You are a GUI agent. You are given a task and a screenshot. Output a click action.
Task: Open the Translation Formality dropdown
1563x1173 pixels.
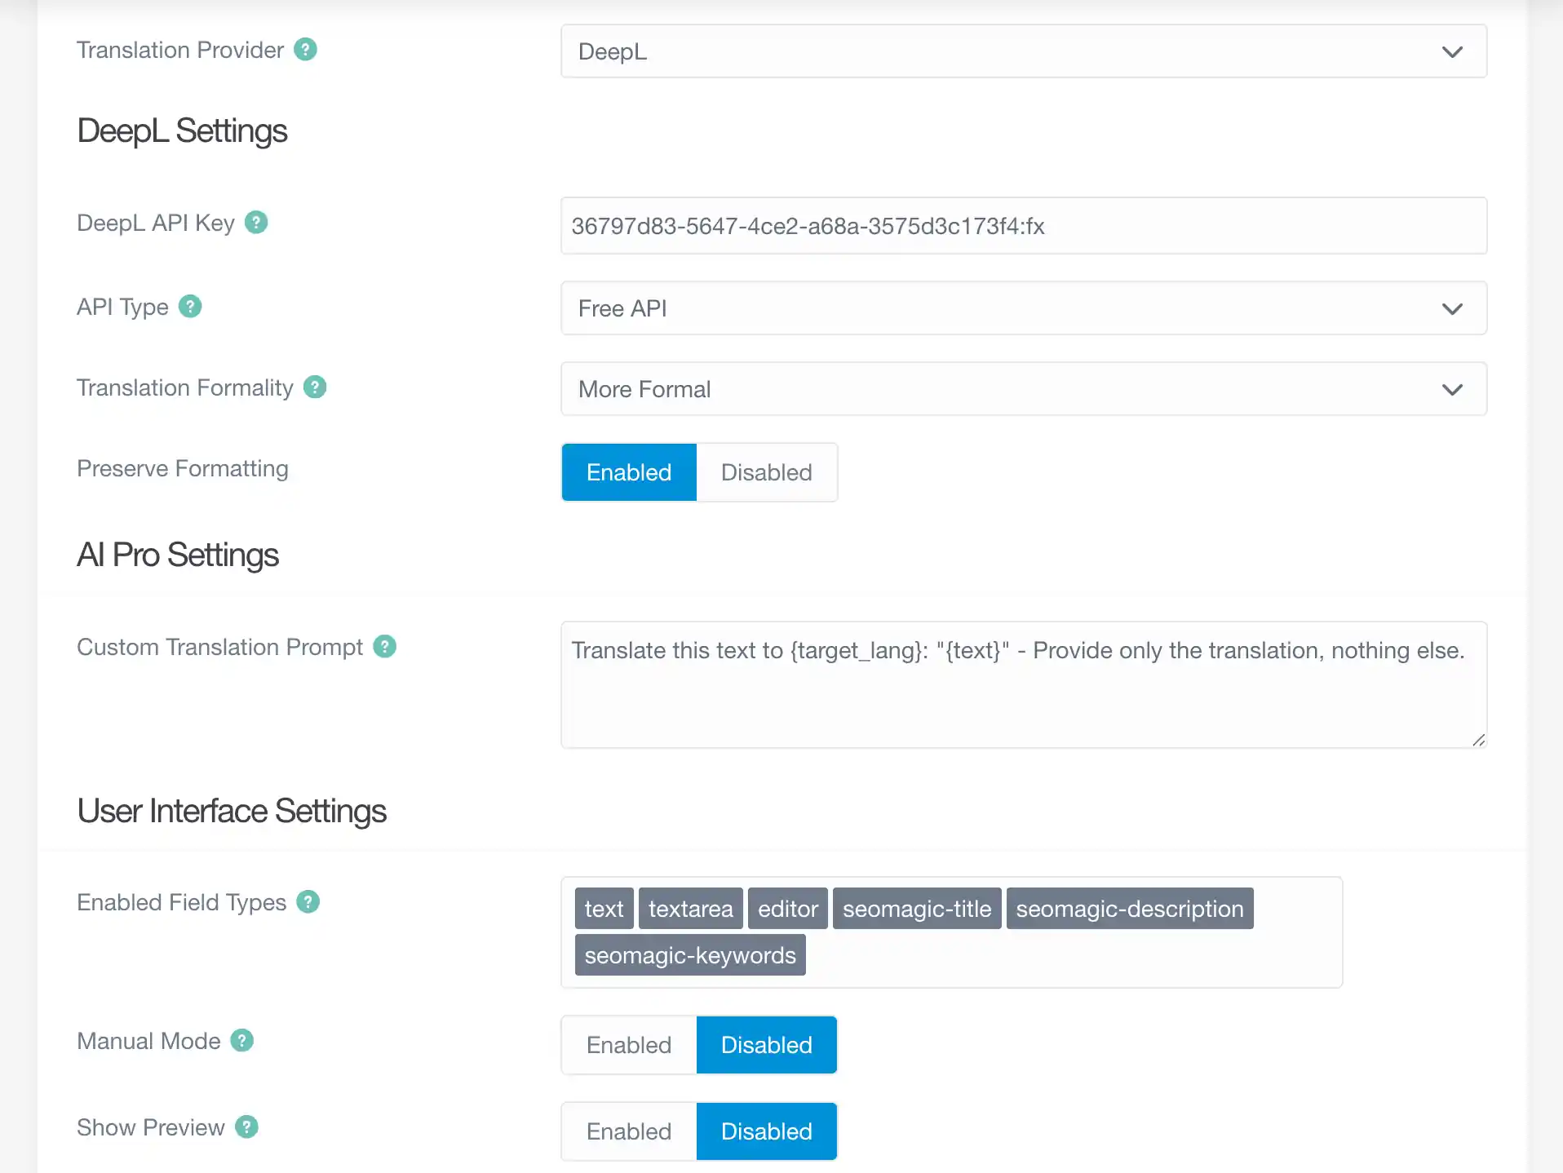pyautogui.click(x=1023, y=389)
